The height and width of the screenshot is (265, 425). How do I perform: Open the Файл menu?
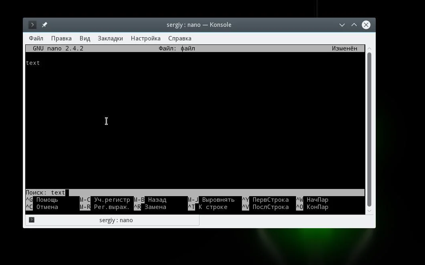(x=36, y=38)
